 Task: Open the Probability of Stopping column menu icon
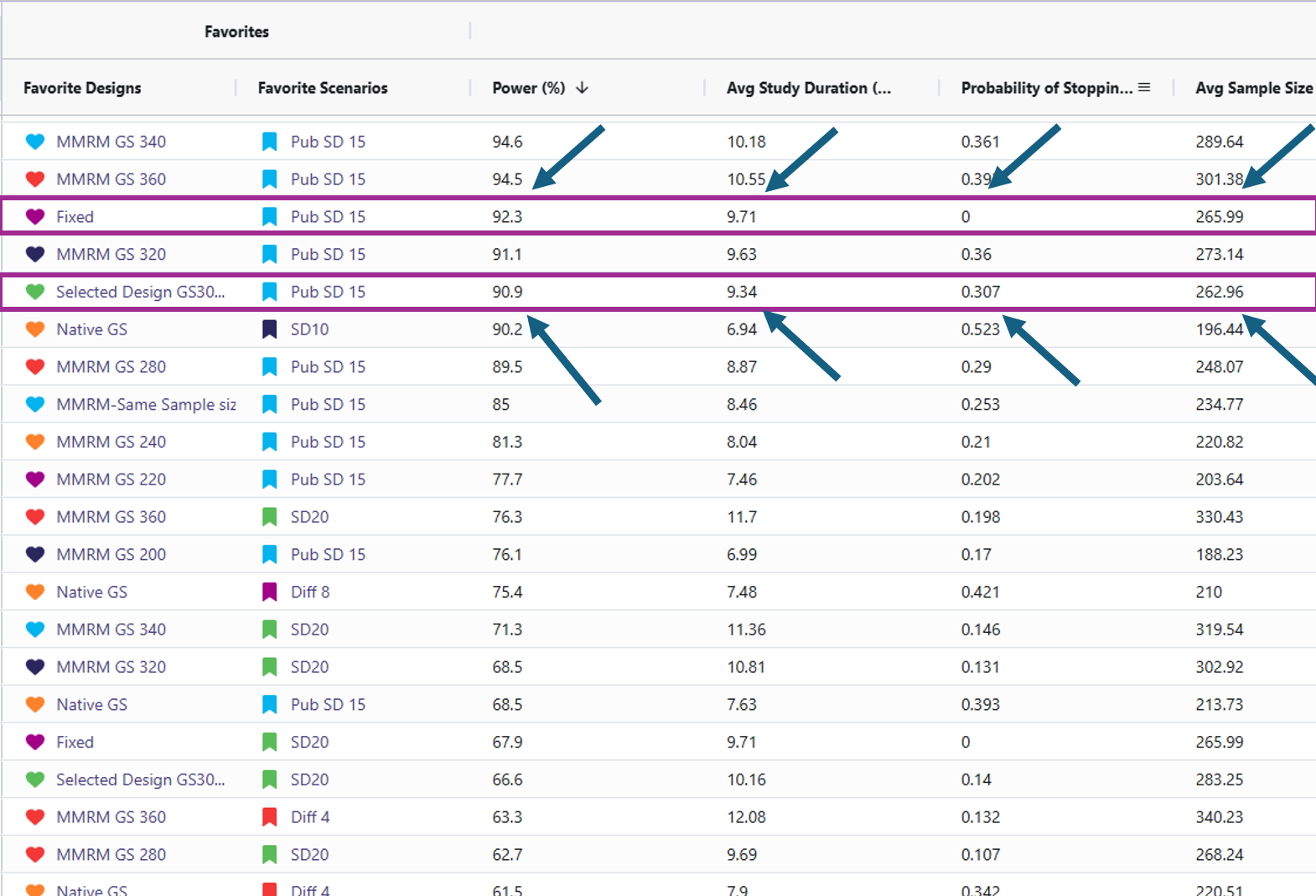click(1144, 88)
